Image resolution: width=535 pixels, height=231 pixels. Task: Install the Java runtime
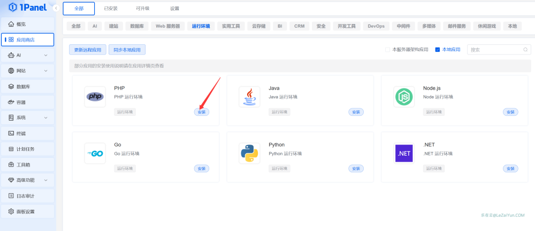coord(356,112)
